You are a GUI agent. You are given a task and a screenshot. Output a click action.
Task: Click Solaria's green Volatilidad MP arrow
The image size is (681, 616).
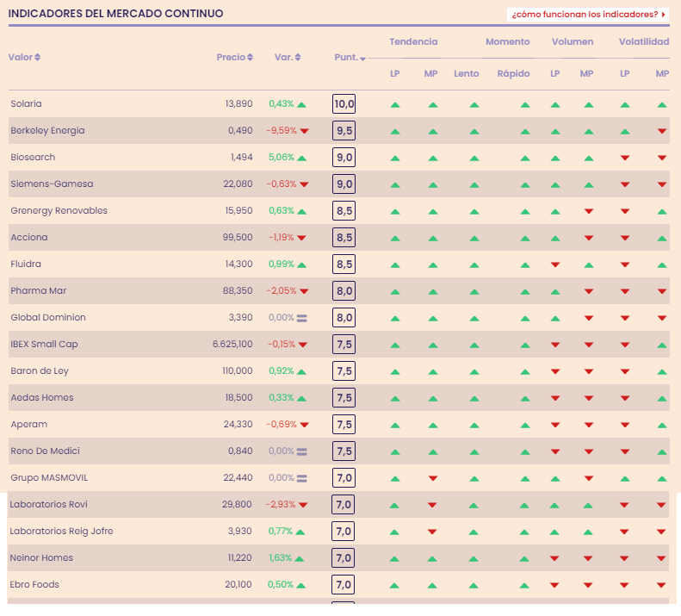click(x=662, y=105)
